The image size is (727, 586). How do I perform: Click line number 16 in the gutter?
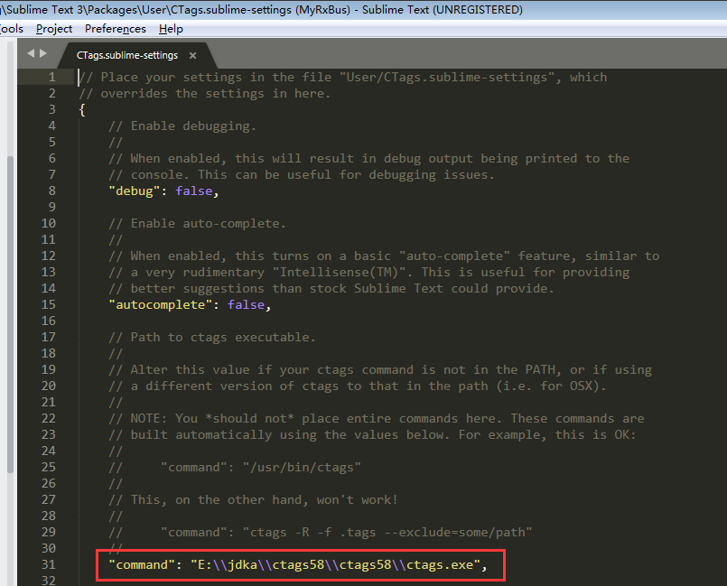(x=48, y=321)
